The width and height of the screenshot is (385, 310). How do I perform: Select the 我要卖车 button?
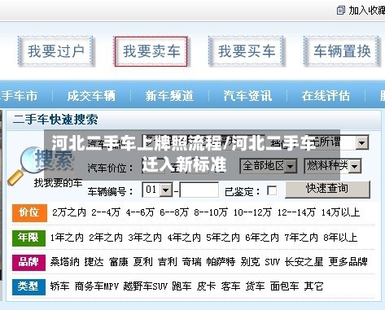point(151,51)
